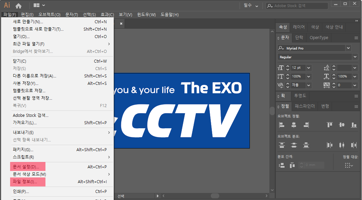Open the horizontal scale 100% dropdown
This screenshot has height=200, width=362.
point(355,76)
